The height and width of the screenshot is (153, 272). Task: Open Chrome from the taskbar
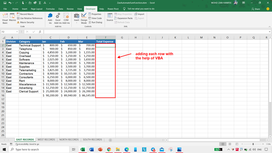point(109,149)
